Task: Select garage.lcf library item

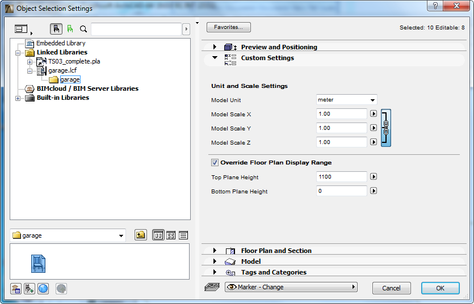Action: coord(62,70)
